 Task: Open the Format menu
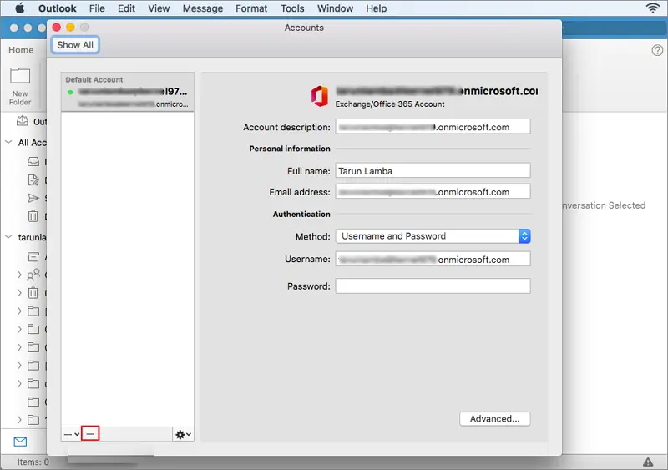(251, 8)
